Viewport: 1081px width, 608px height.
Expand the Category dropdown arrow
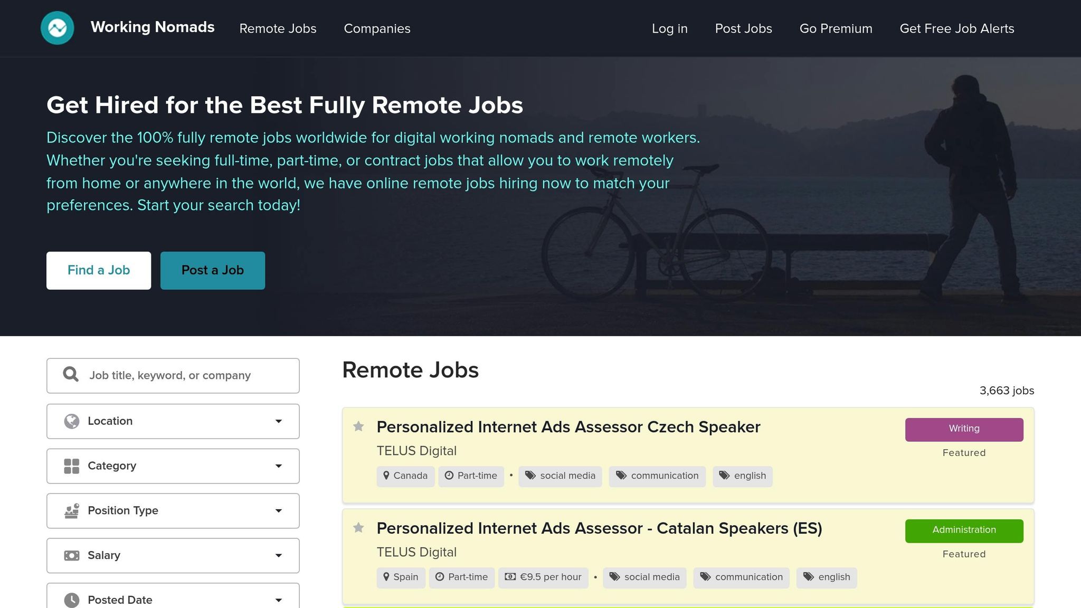click(x=279, y=466)
